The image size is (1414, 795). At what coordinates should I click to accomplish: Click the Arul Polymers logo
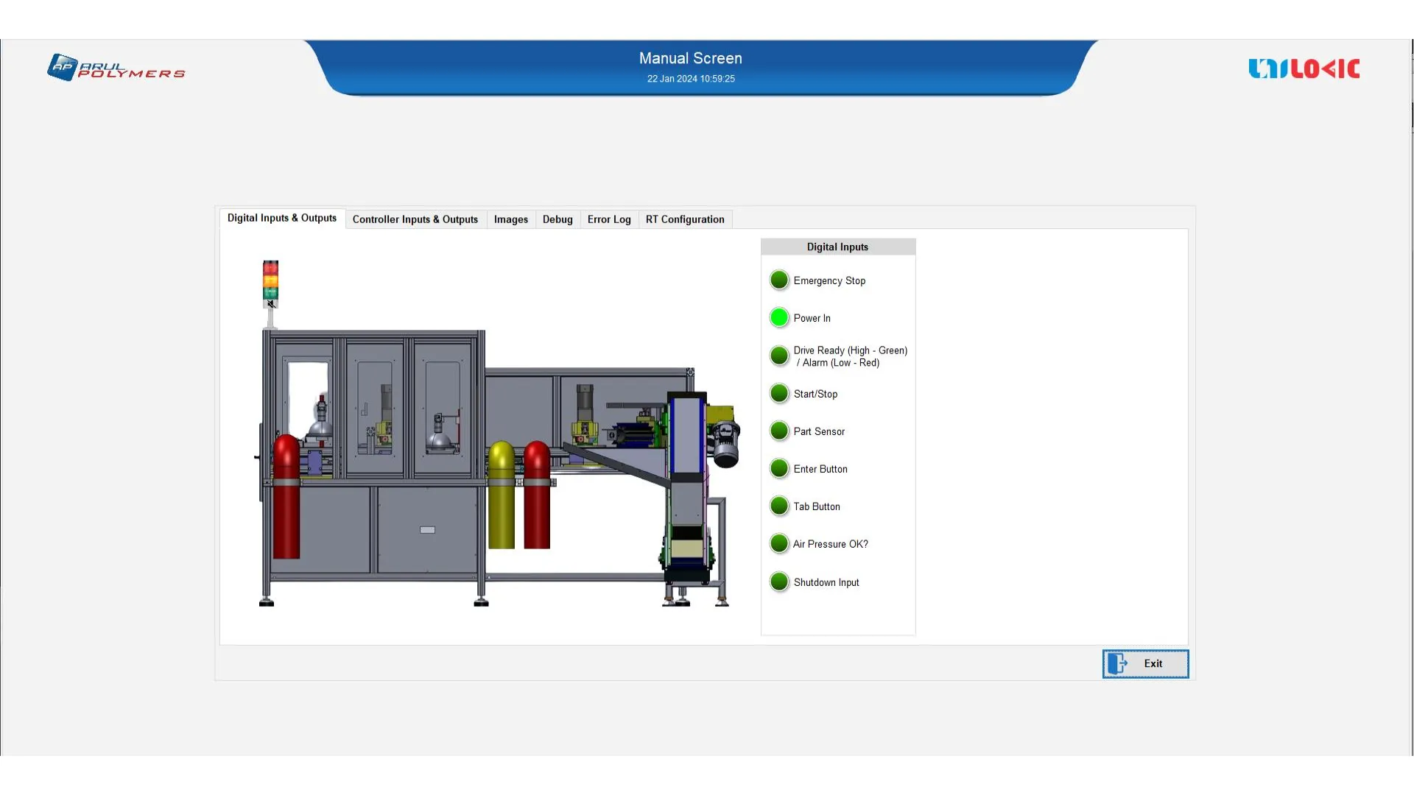point(116,68)
